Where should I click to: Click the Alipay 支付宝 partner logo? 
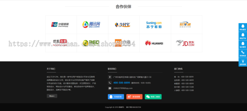(x=123, y=25)
